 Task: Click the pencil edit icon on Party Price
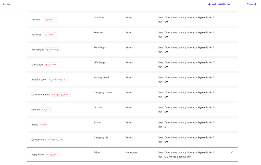tap(232, 153)
